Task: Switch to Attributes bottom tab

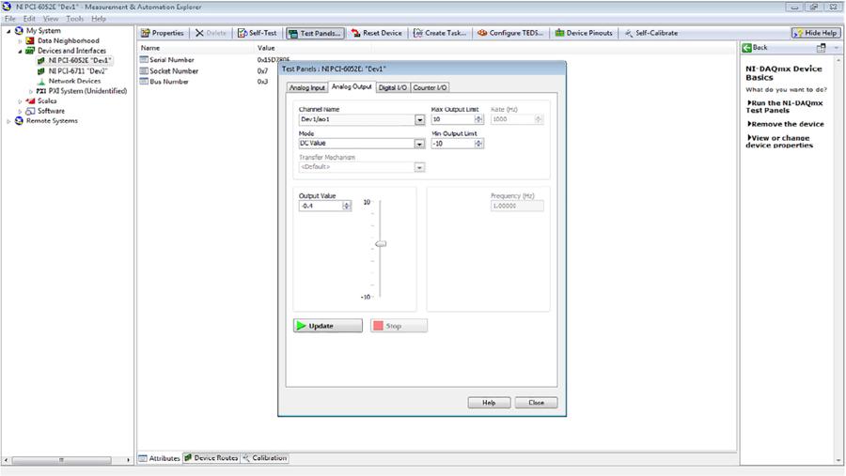Action: (x=160, y=458)
